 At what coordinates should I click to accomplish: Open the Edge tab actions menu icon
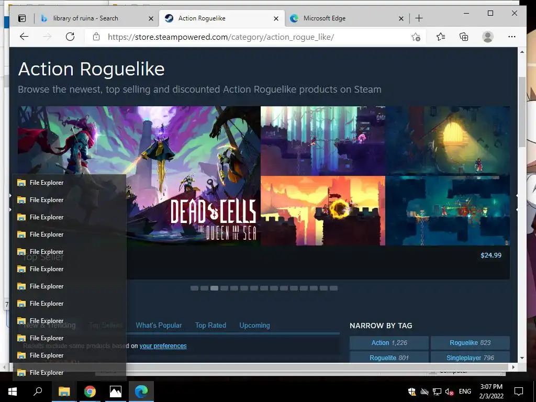tap(22, 18)
